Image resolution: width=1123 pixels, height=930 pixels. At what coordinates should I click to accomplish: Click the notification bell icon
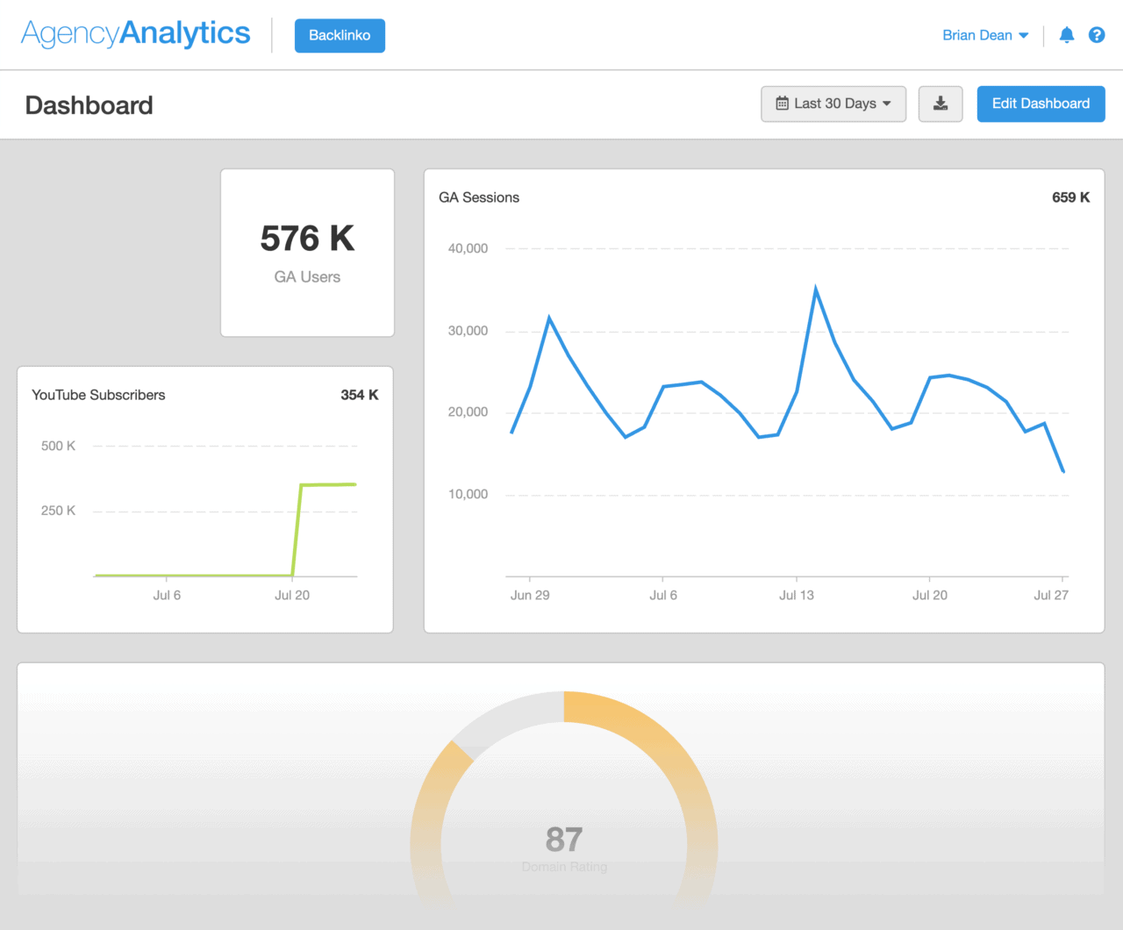click(x=1066, y=35)
